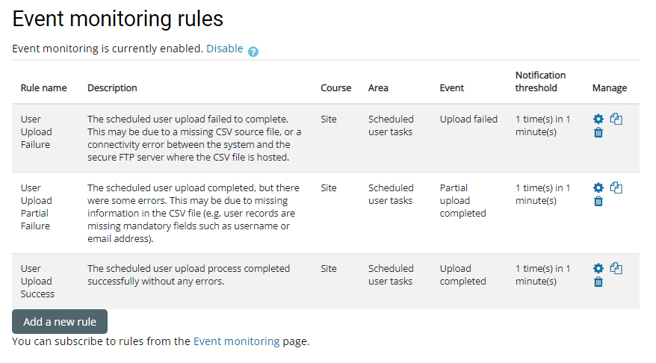
Task: Click the Rule name column header
Action: [43, 88]
